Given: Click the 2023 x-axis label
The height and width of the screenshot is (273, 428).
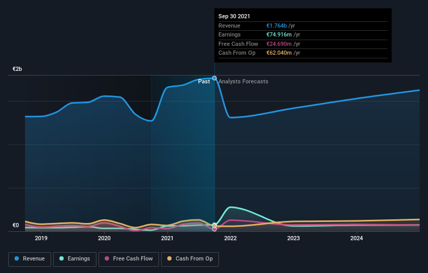Looking at the screenshot, I should coord(294,239).
